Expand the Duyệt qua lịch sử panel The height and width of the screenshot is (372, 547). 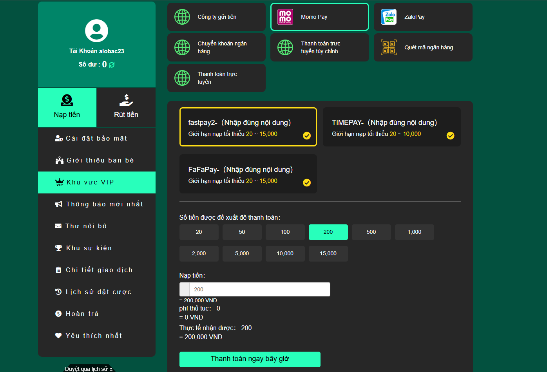(91, 368)
